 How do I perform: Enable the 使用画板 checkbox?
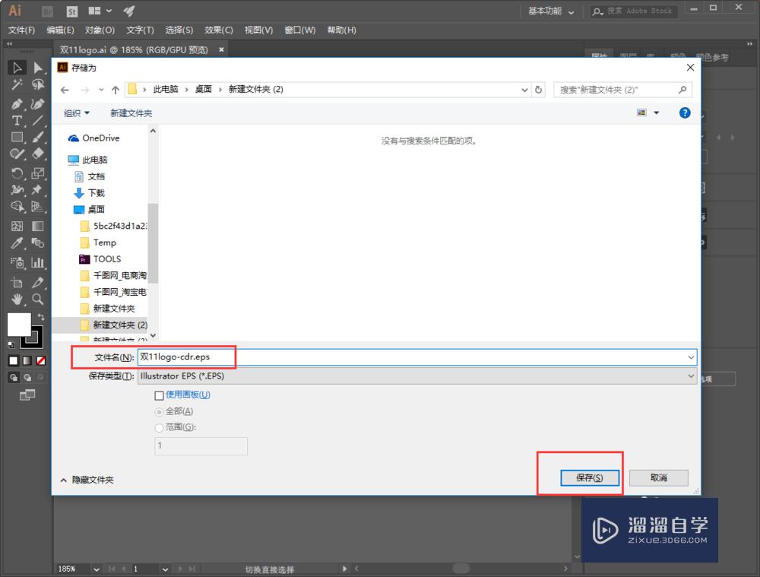coord(159,395)
